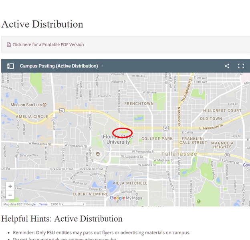Toggle the map legend sidebar panel
Screen dimensions: 250x240
(10, 66)
